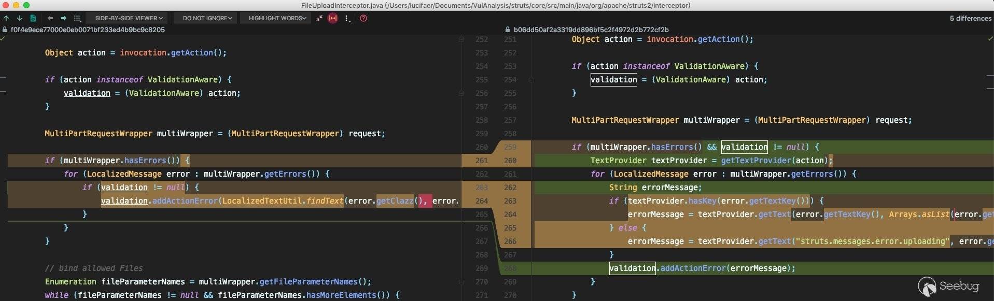Go to next file with right arrow
The width and height of the screenshot is (994, 301).
click(63, 18)
